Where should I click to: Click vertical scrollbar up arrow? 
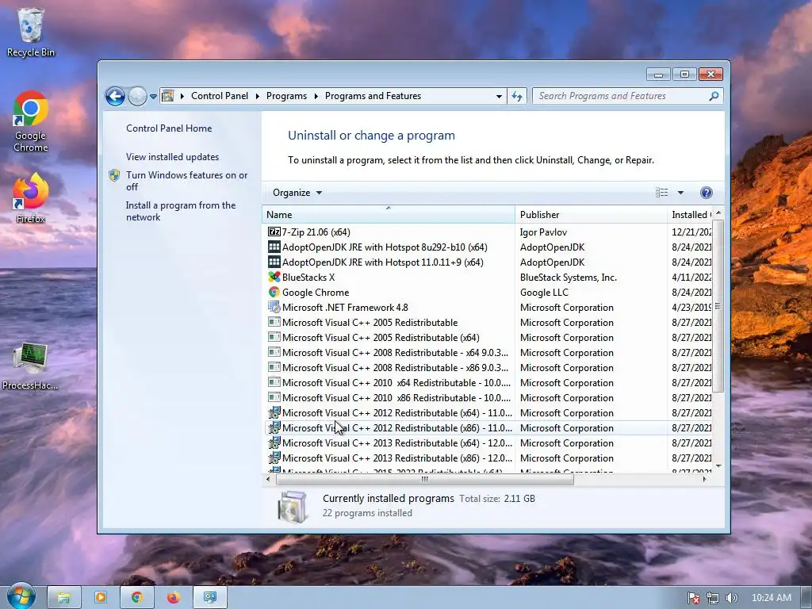pos(718,213)
